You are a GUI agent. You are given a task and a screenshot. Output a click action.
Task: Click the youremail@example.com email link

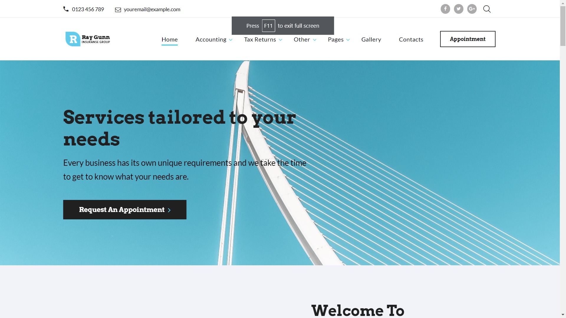152,9
